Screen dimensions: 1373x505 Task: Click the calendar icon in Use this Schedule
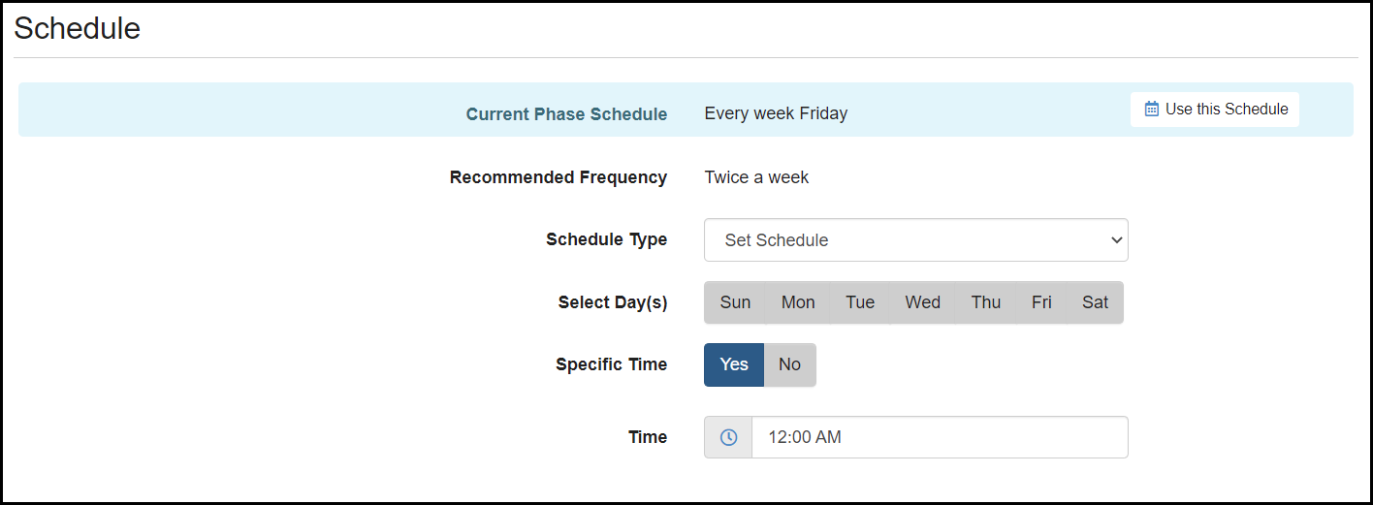point(1151,110)
